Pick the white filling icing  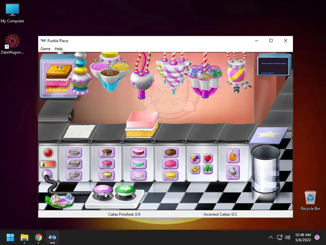pyautogui.click(x=138, y=175)
